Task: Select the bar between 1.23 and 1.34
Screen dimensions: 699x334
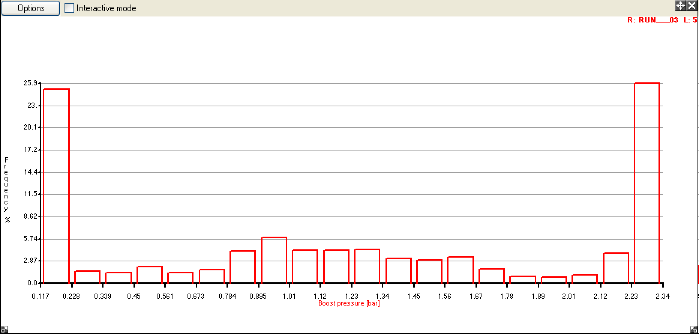Action: click(x=367, y=266)
